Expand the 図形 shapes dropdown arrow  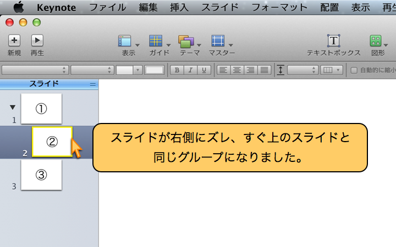pos(386,45)
